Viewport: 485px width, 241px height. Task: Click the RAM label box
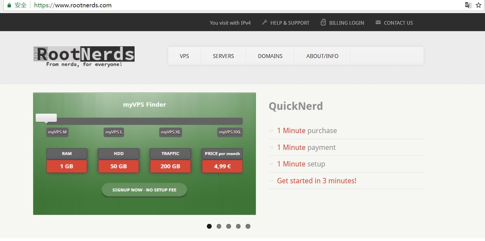click(67, 154)
